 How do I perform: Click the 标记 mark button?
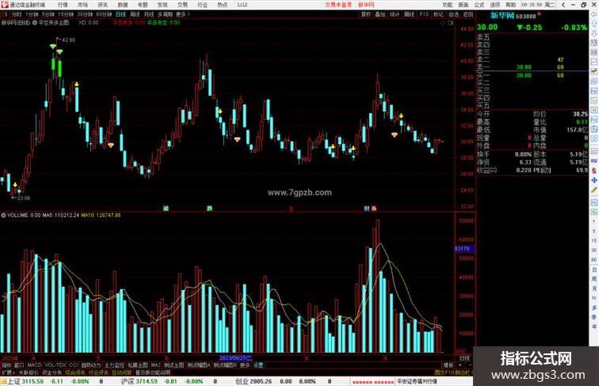point(438,14)
